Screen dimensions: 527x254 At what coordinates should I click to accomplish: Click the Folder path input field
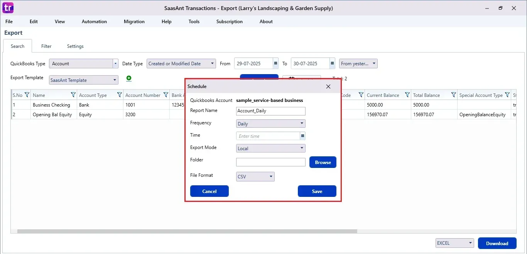[x=271, y=162]
